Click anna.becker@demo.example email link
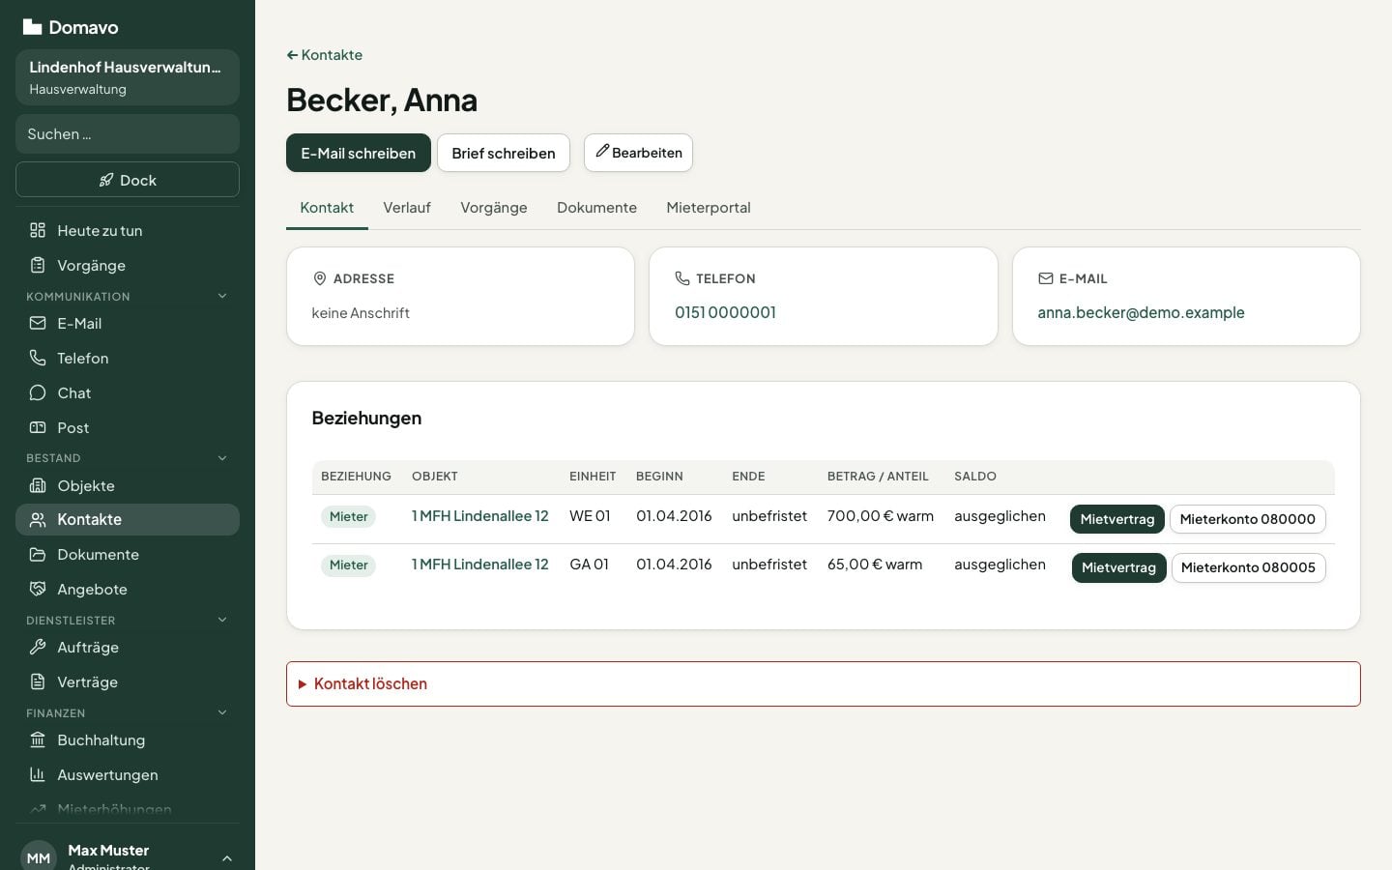1392x870 pixels. pyautogui.click(x=1141, y=312)
